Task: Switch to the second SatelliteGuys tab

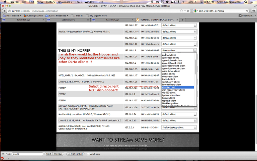Action: tap(68, 20)
